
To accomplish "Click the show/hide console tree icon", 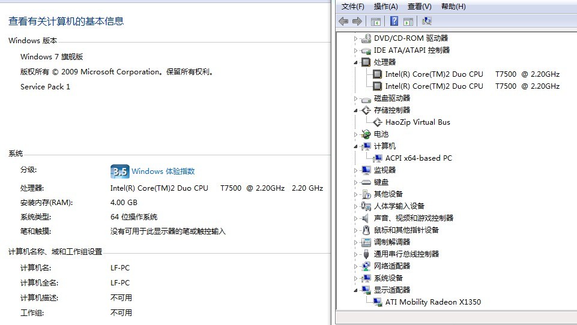I will point(375,22).
